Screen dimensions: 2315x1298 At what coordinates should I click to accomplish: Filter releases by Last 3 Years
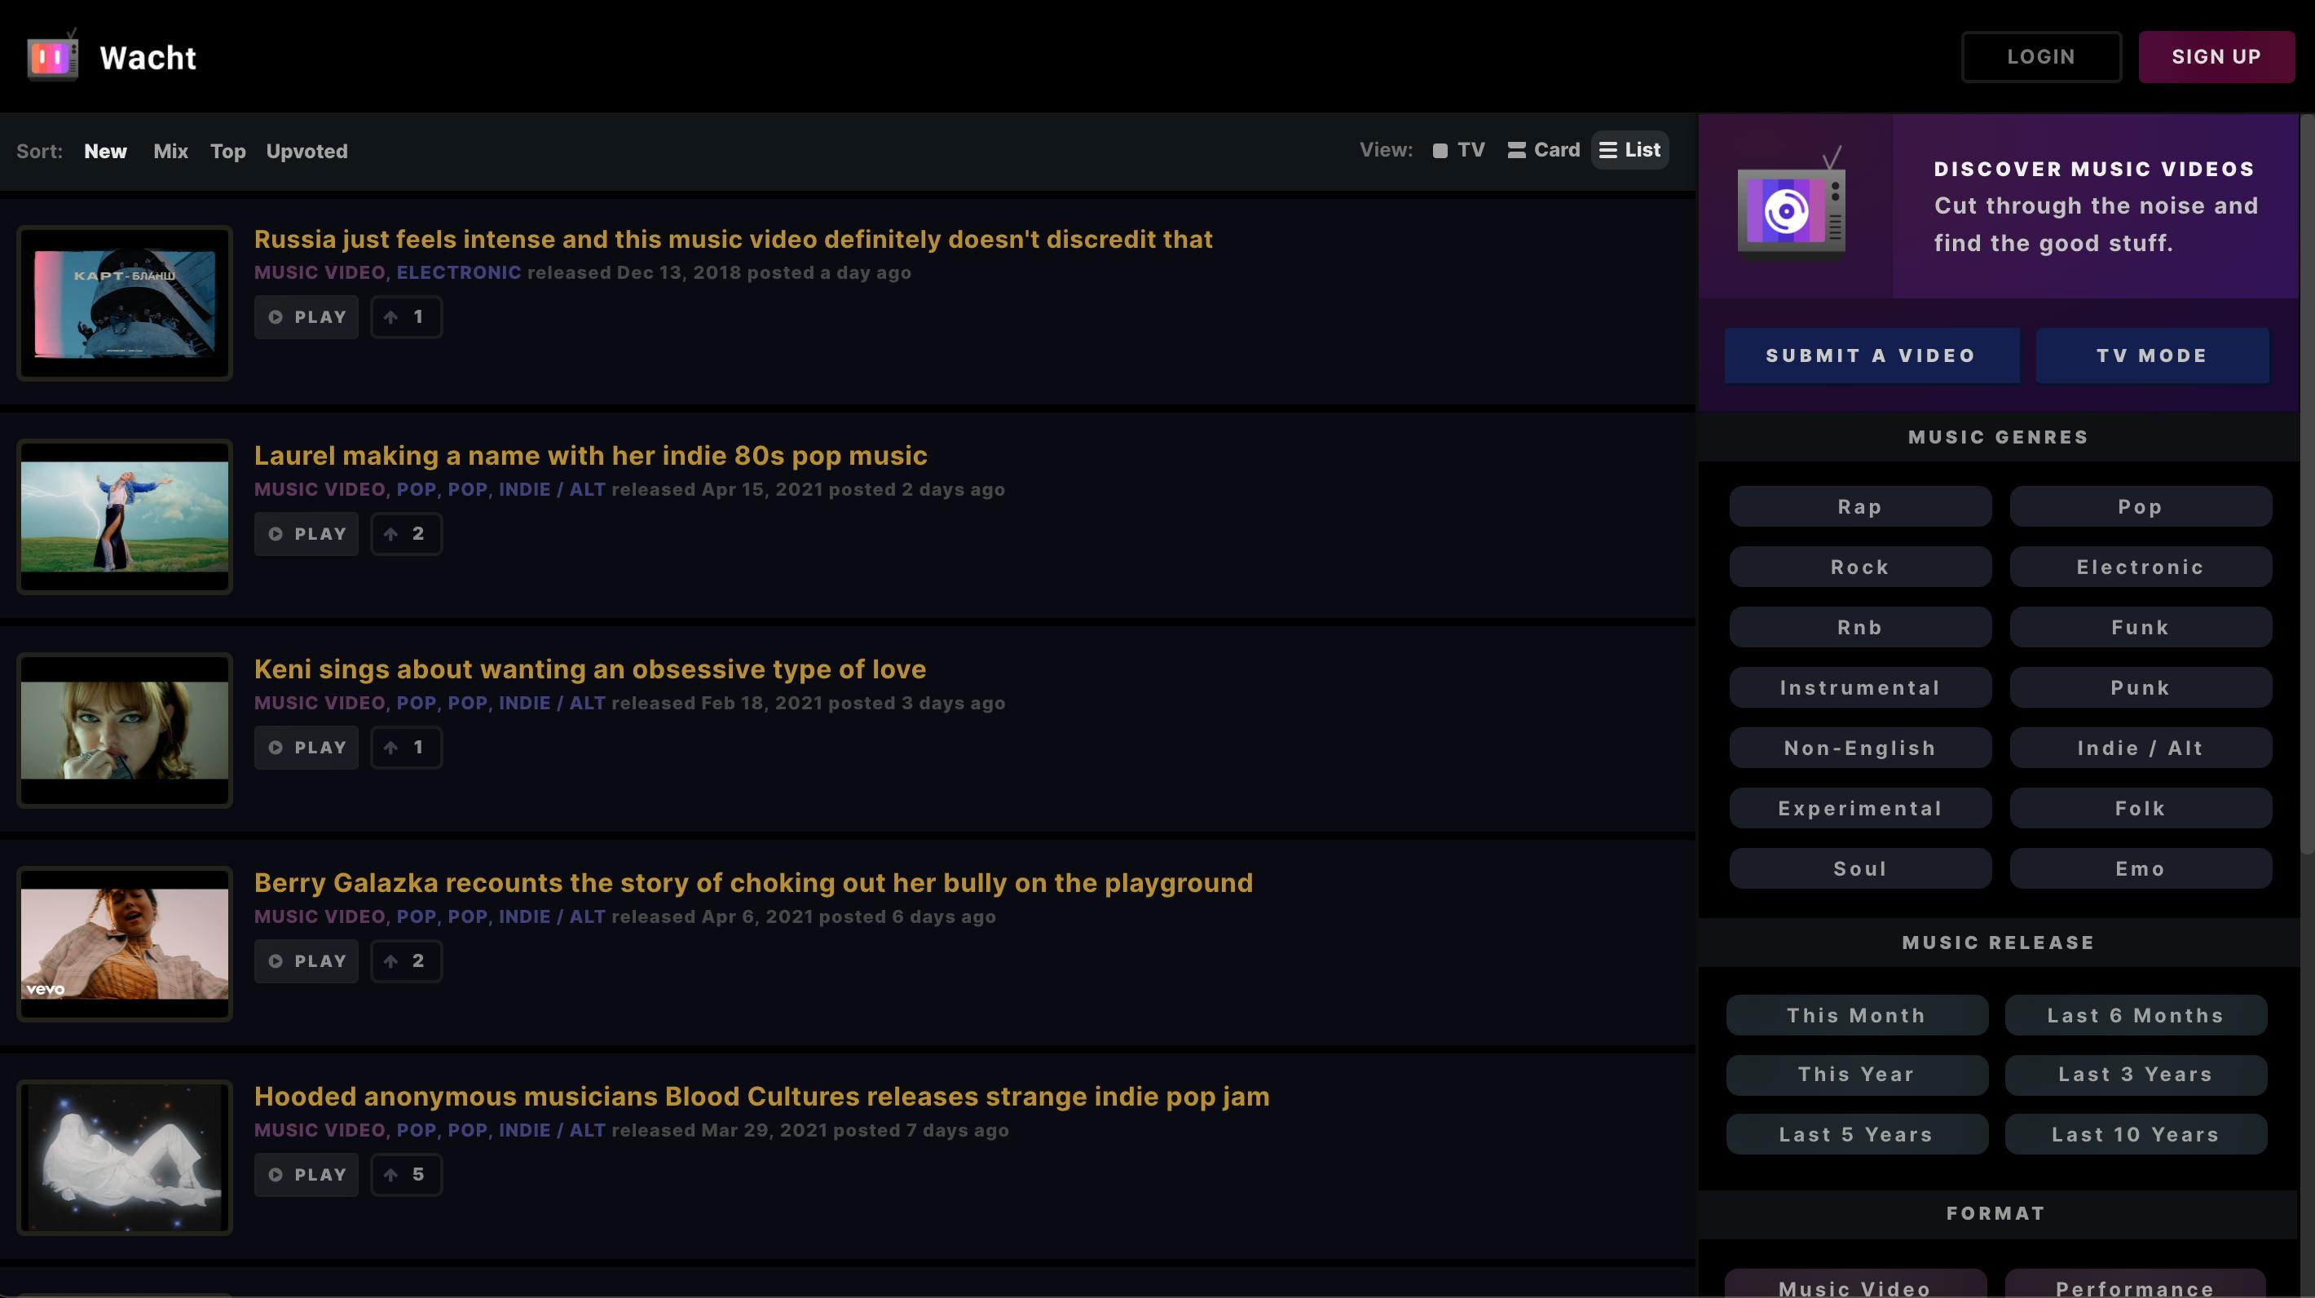(2136, 1074)
